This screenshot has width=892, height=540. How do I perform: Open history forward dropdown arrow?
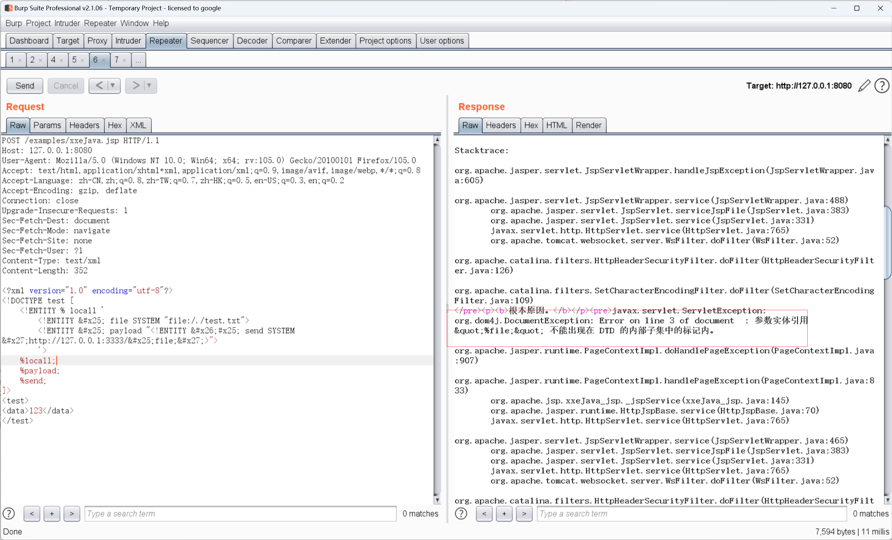pos(150,85)
